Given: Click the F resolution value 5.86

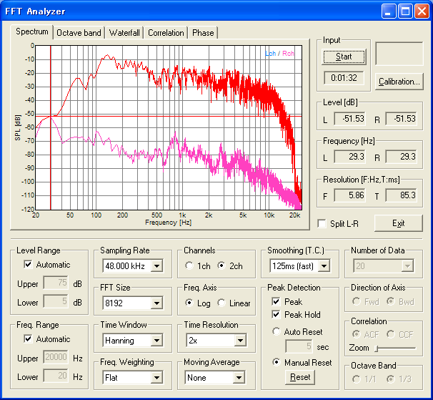Looking at the screenshot, I should click(350, 195).
